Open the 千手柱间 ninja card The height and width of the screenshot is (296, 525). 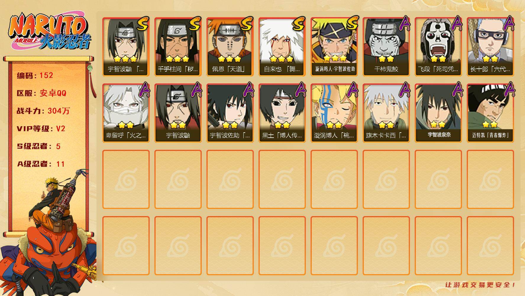[x=178, y=47]
